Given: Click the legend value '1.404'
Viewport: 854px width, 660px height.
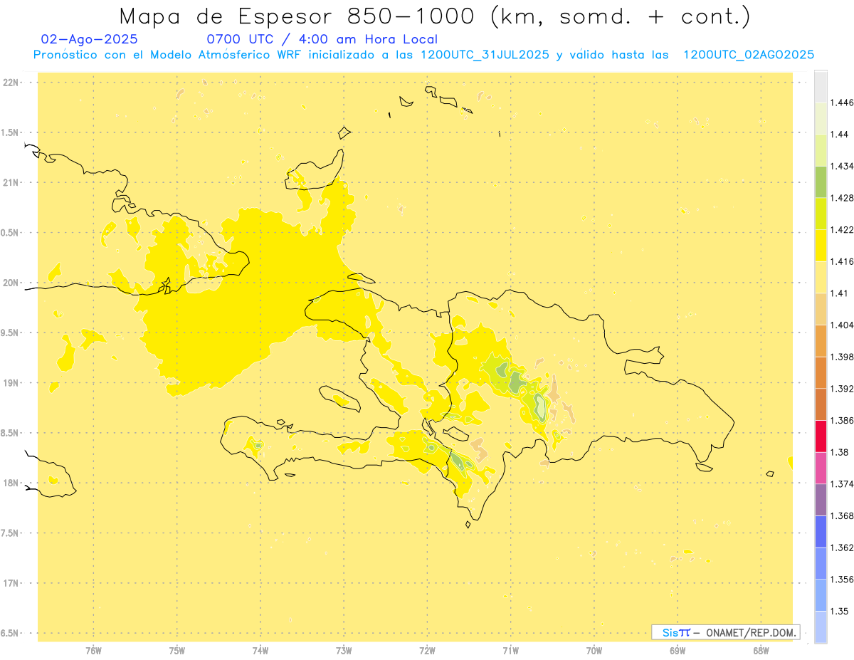Looking at the screenshot, I should (843, 325).
